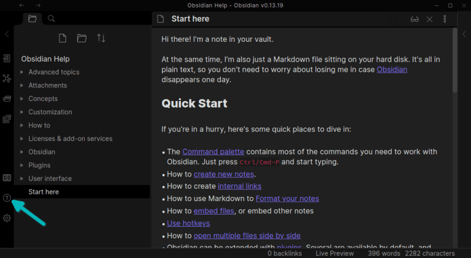Expand the Advanced topics folder
This screenshot has height=258, width=471.
click(x=22, y=72)
